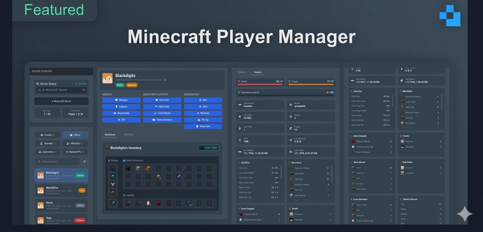Click the heart icon on the Health bar
Image resolution: width=483 pixels, height=232 pixels.
(239, 81)
